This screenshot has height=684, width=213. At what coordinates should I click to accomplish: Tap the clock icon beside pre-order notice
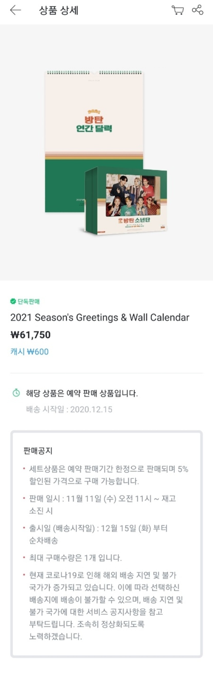[x=16, y=393]
